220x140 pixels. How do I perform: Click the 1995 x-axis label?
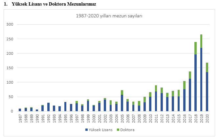(x=66, y=119)
